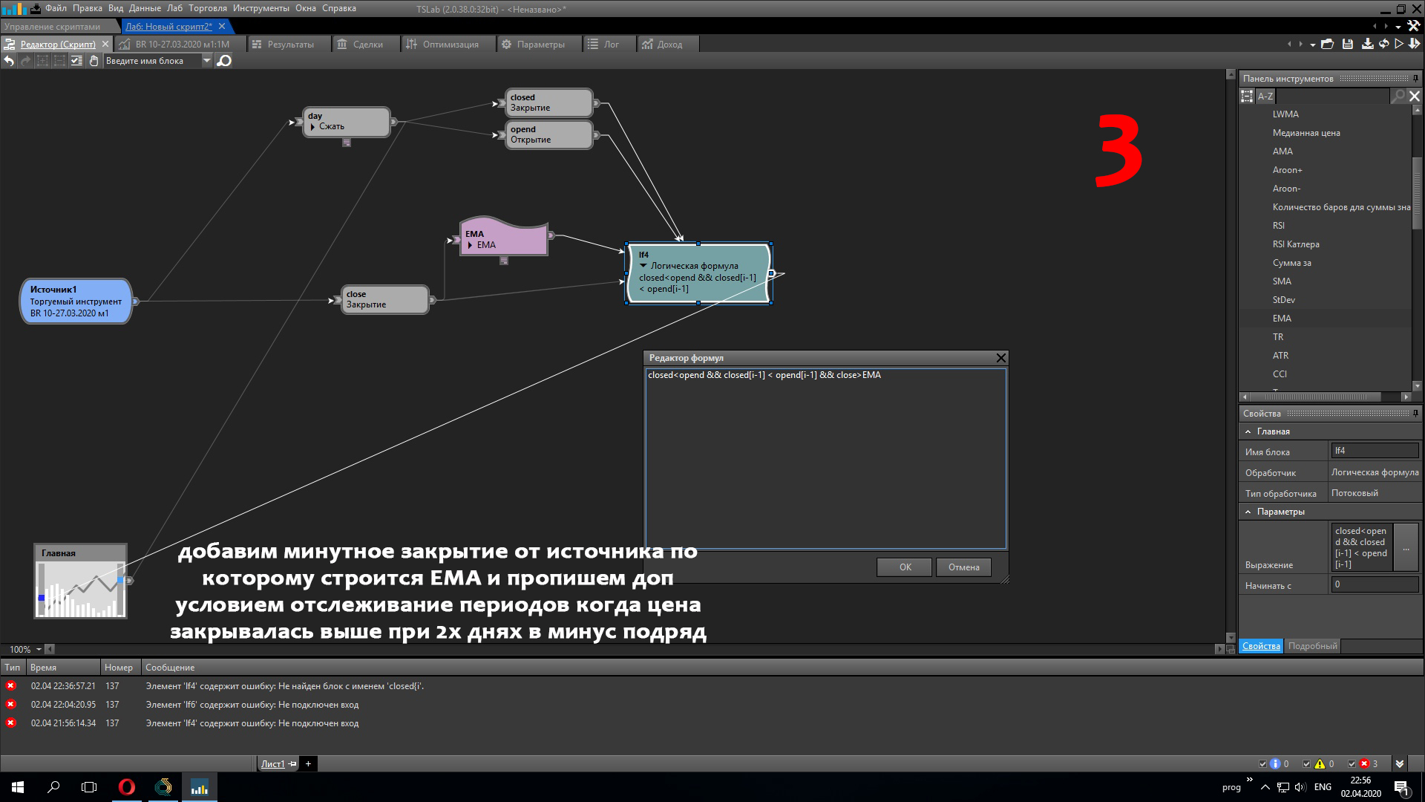This screenshot has height=802, width=1425.
Task: Click the open folder icon
Action: pos(1328,45)
